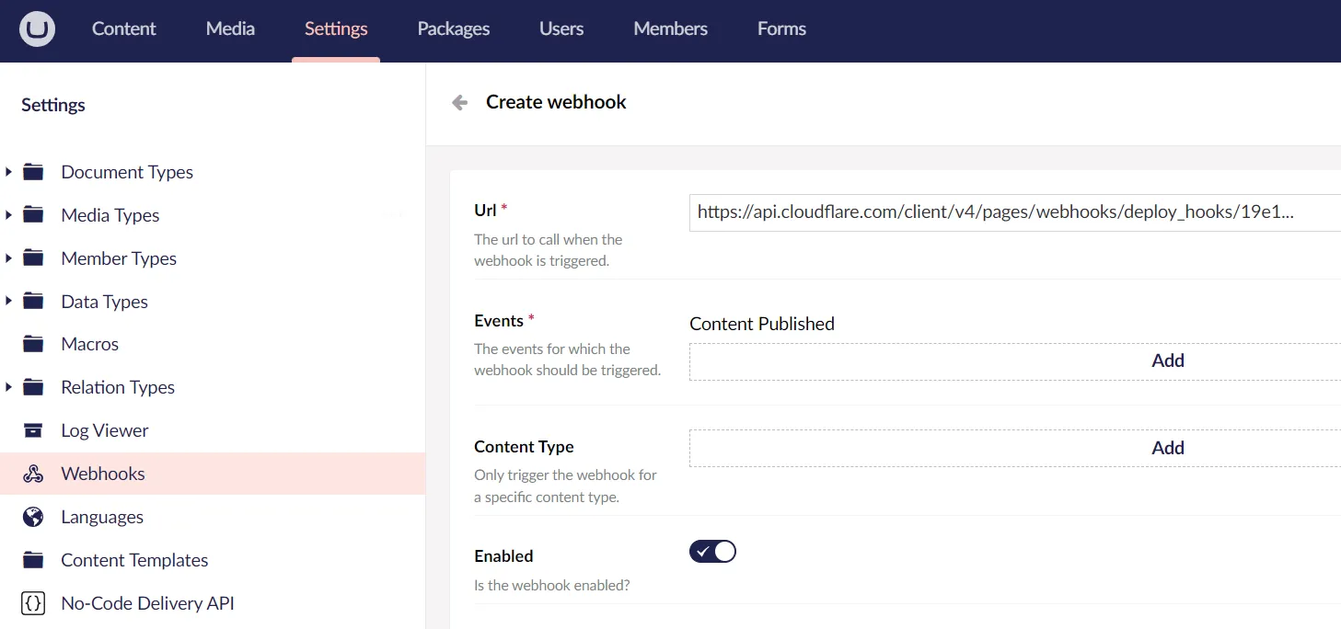Open the No-Code Delivery API braces icon

(x=33, y=603)
